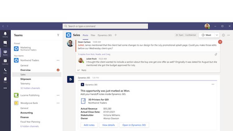
Task: Select the Shiproom channel
Action: 25,79
